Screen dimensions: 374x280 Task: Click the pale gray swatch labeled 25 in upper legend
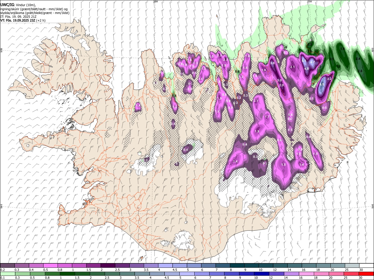pos(352,266)
